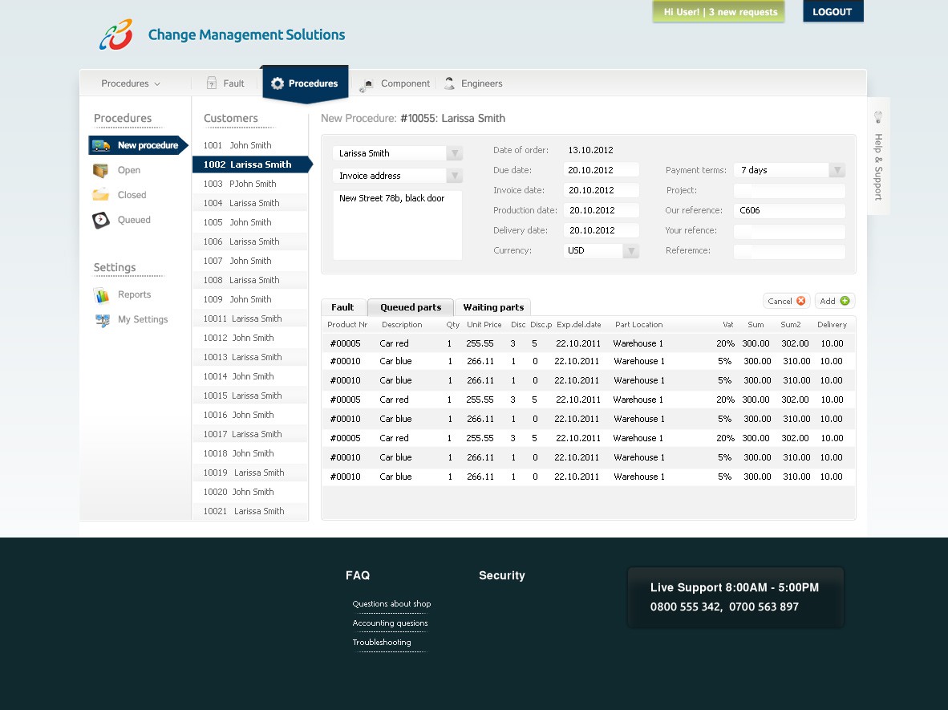Click the company logo icon
948x710 pixels.
click(x=116, y=34)
